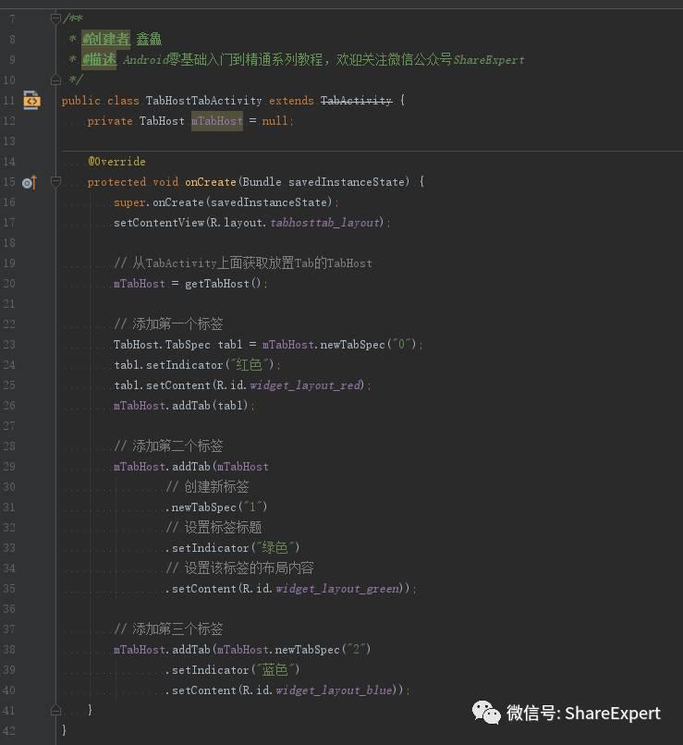Click the TabHost.TabSpec type on line 23
This screenshot has width=683, height=745.
pos(162,345)
